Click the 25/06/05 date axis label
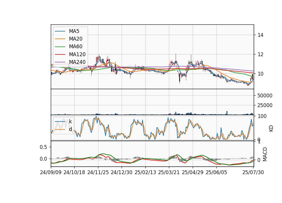 pyautogui.click(x=216, y=172)
